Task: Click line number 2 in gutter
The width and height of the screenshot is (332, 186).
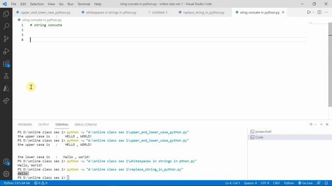Action: [x=22, y=30]
